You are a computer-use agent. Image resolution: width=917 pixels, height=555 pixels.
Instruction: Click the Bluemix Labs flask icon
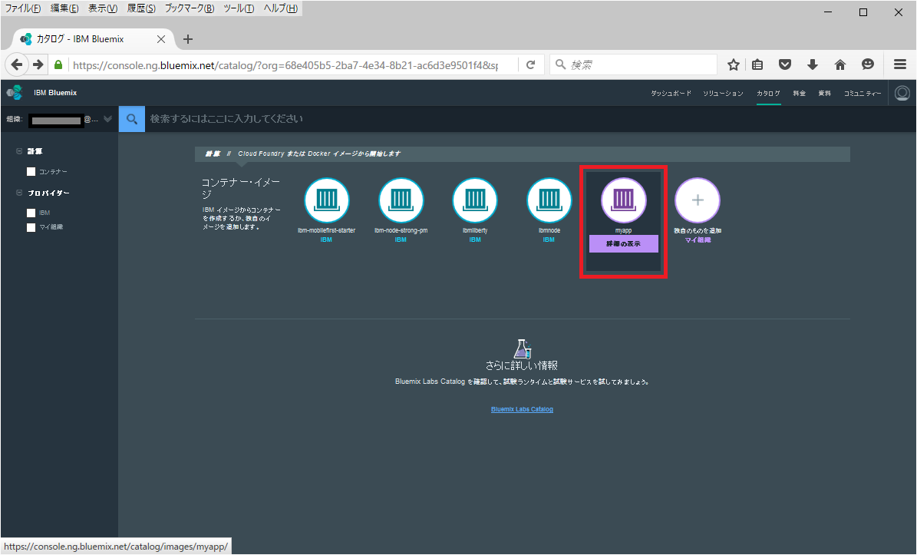pyautogui.click(x=523, y=349)
